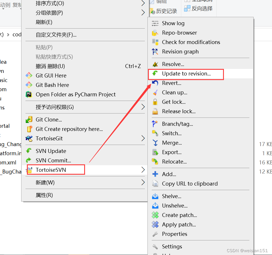This screenshot has width=272, height=255.
Task: Click the Branch/tag icon
Action: coord(155,124)
